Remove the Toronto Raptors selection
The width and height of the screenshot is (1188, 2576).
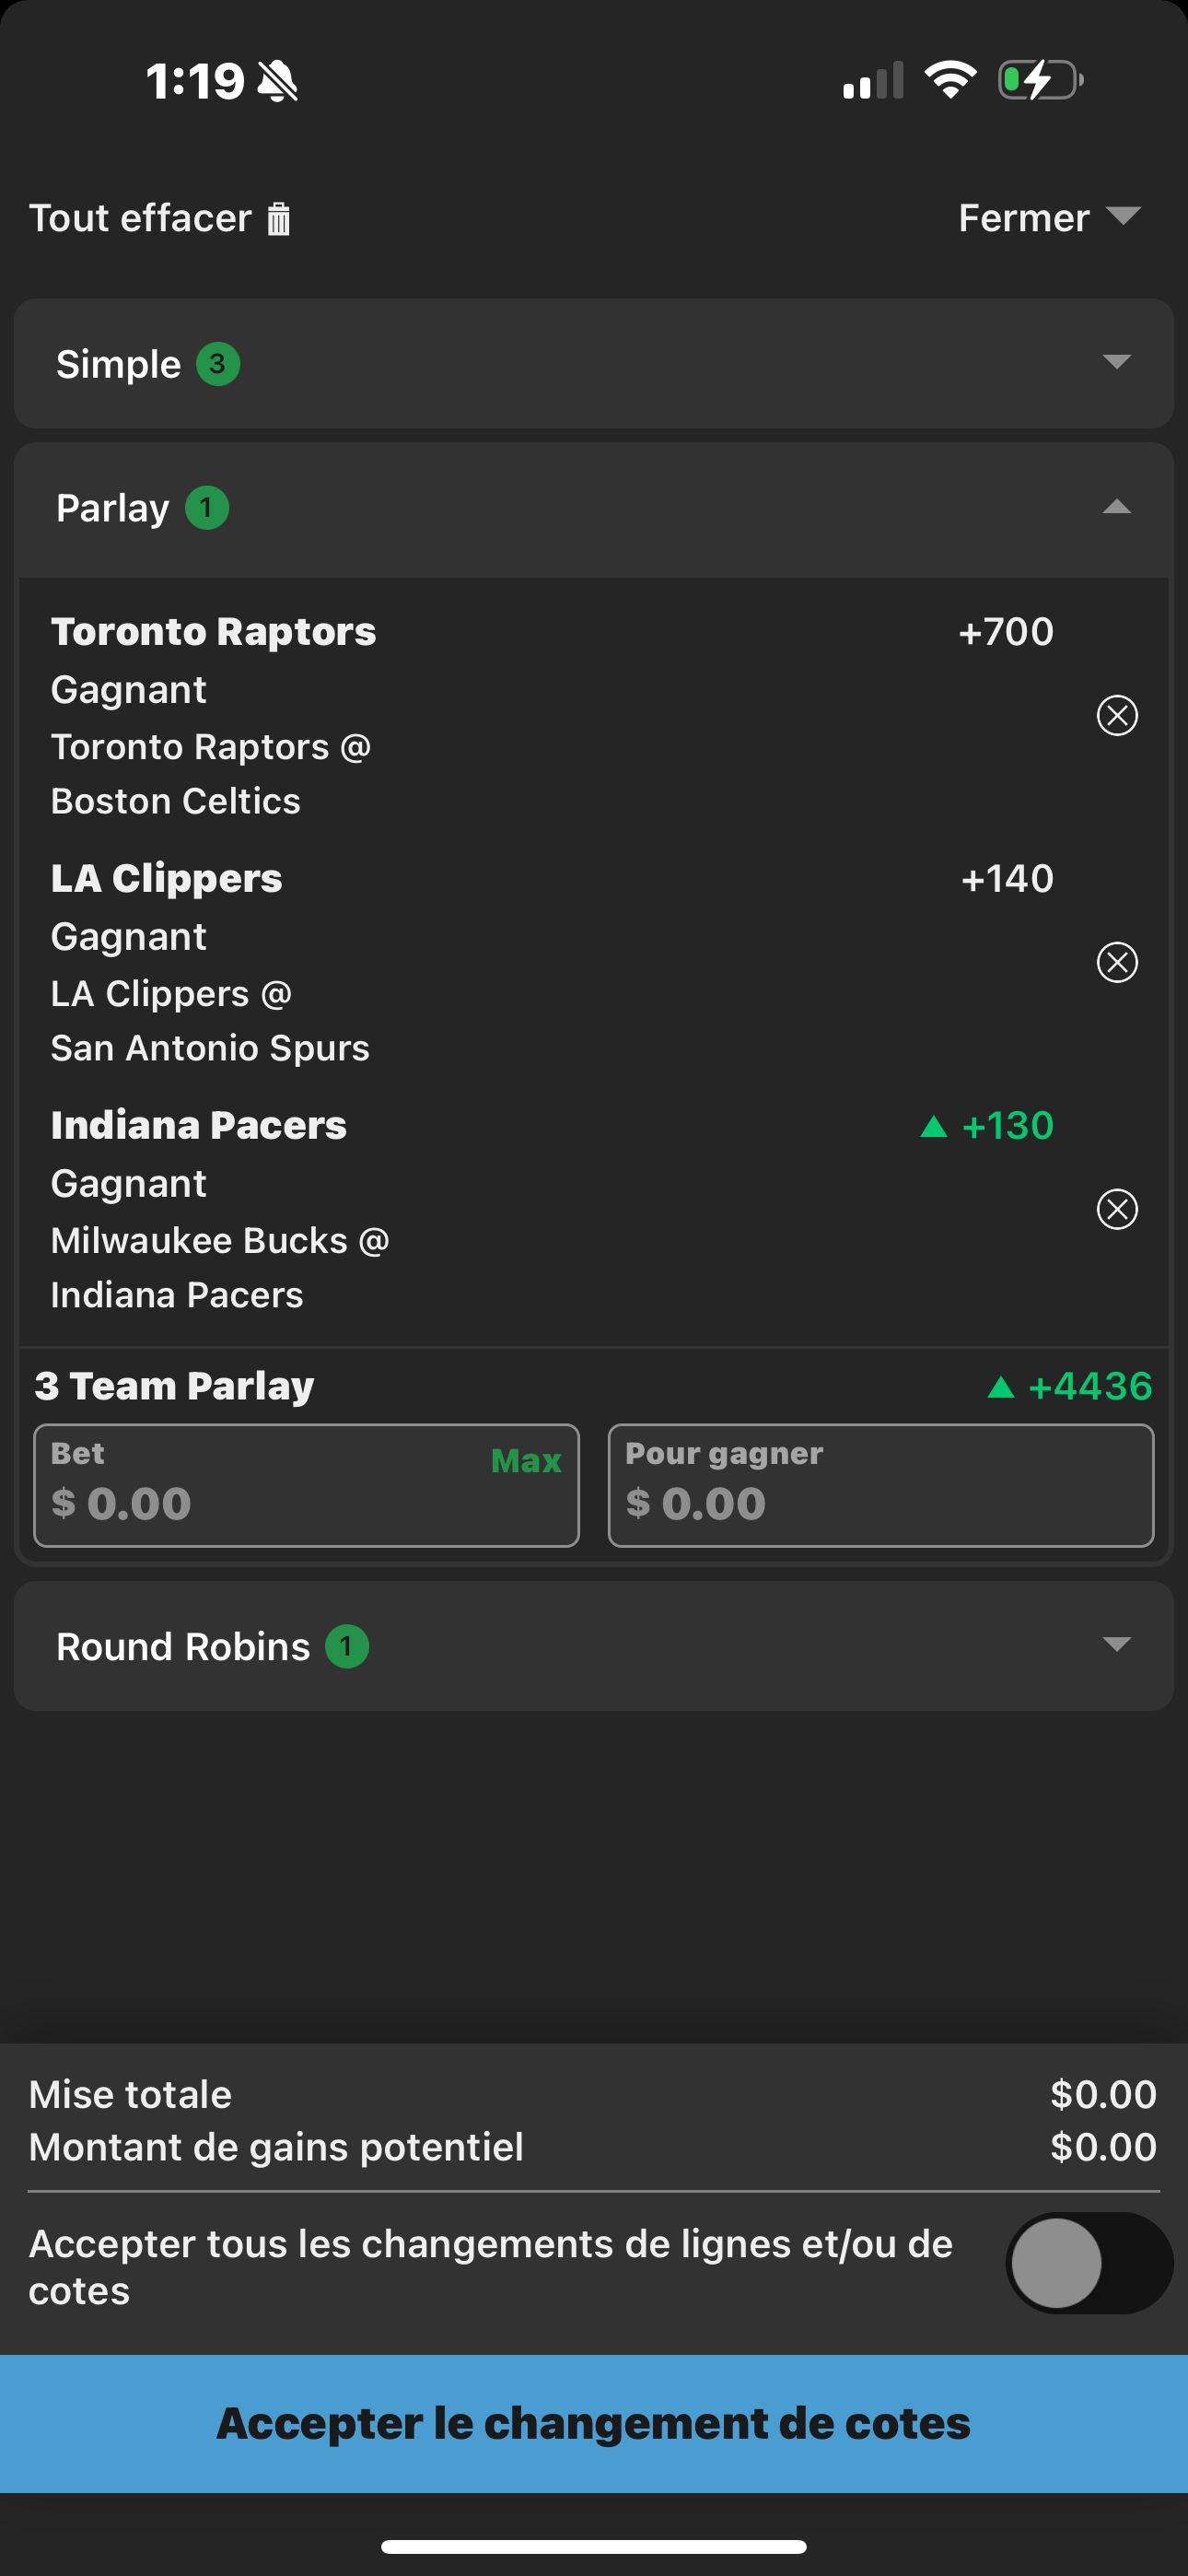coord(1117,715)
